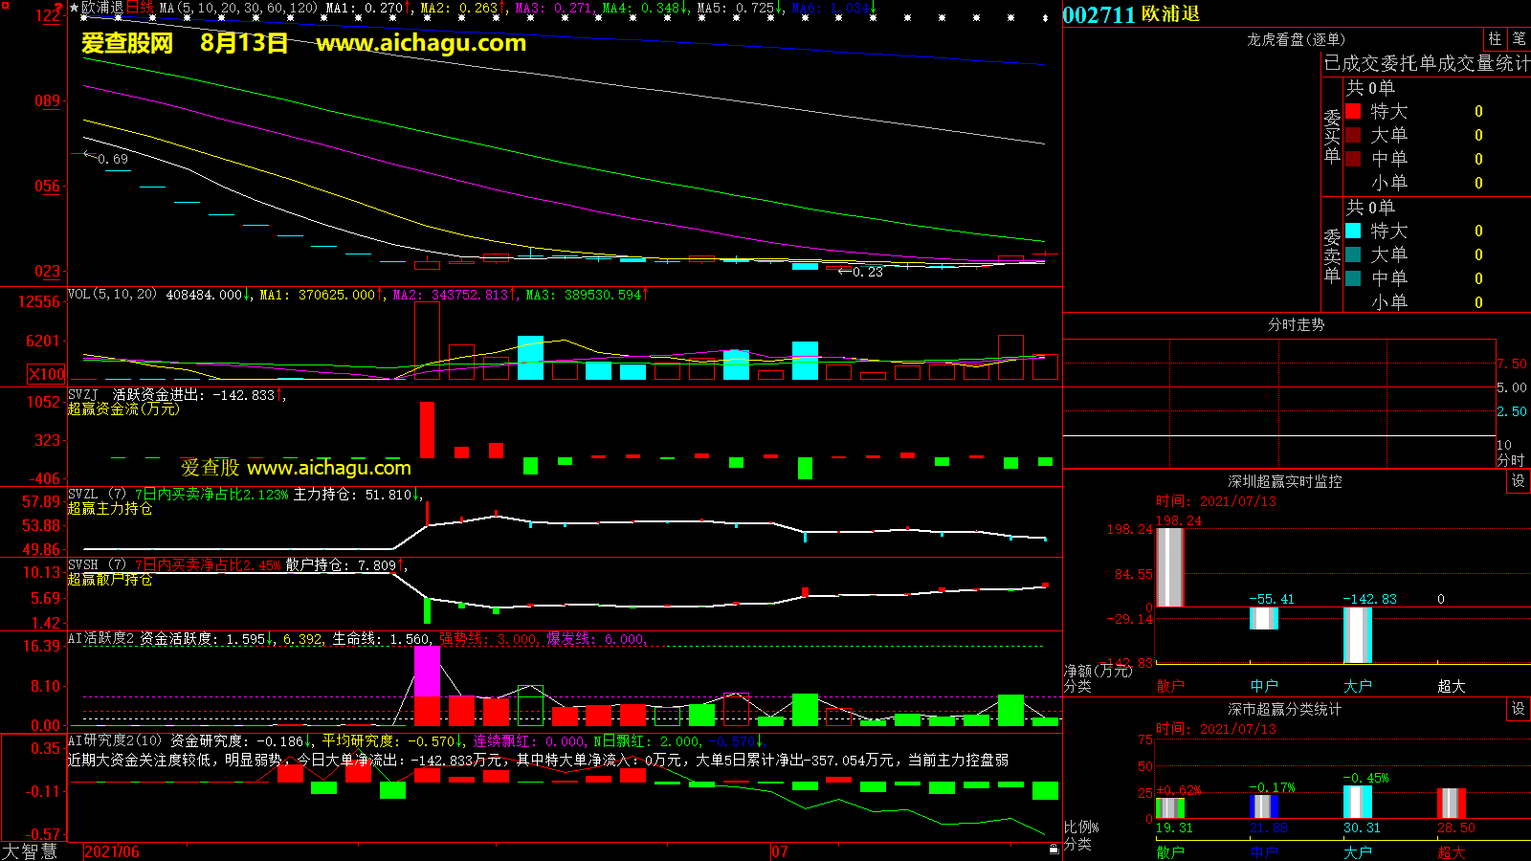Click the X100 volume multiplier box

click(47, 374)
